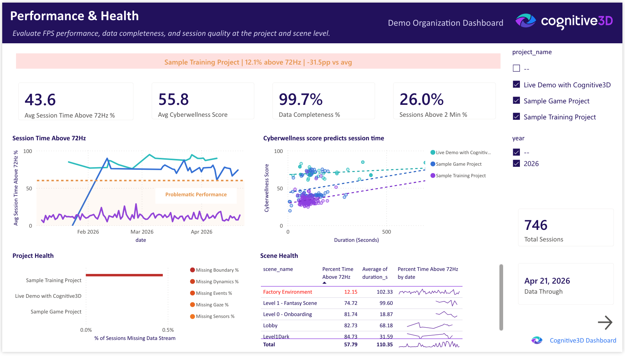The image size is (625, 356).
Task: Click the Live Demo legend dot in scatter chart
Action: 432,152
